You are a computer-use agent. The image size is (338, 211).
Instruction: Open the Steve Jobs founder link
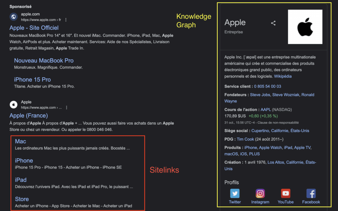point(260,95)
